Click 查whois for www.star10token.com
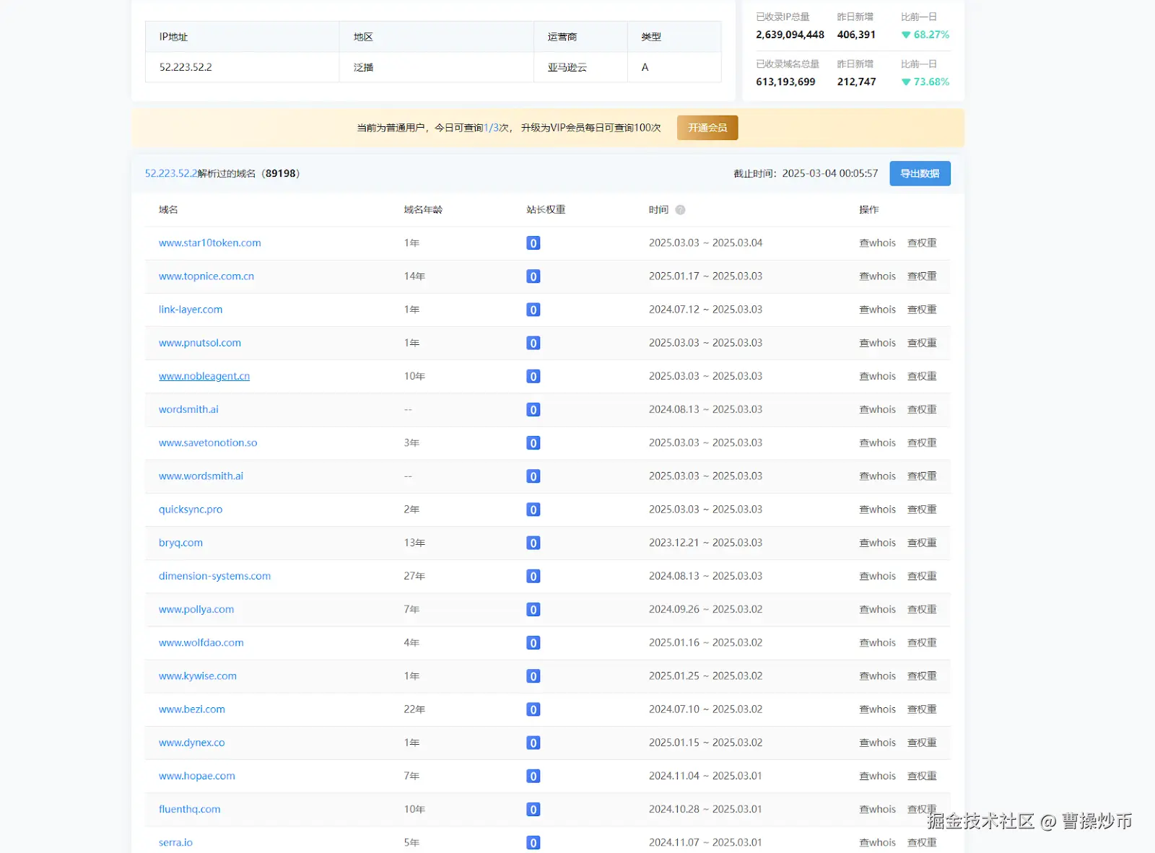Viewport: 1155px width, 853px height. coord(877,243)
